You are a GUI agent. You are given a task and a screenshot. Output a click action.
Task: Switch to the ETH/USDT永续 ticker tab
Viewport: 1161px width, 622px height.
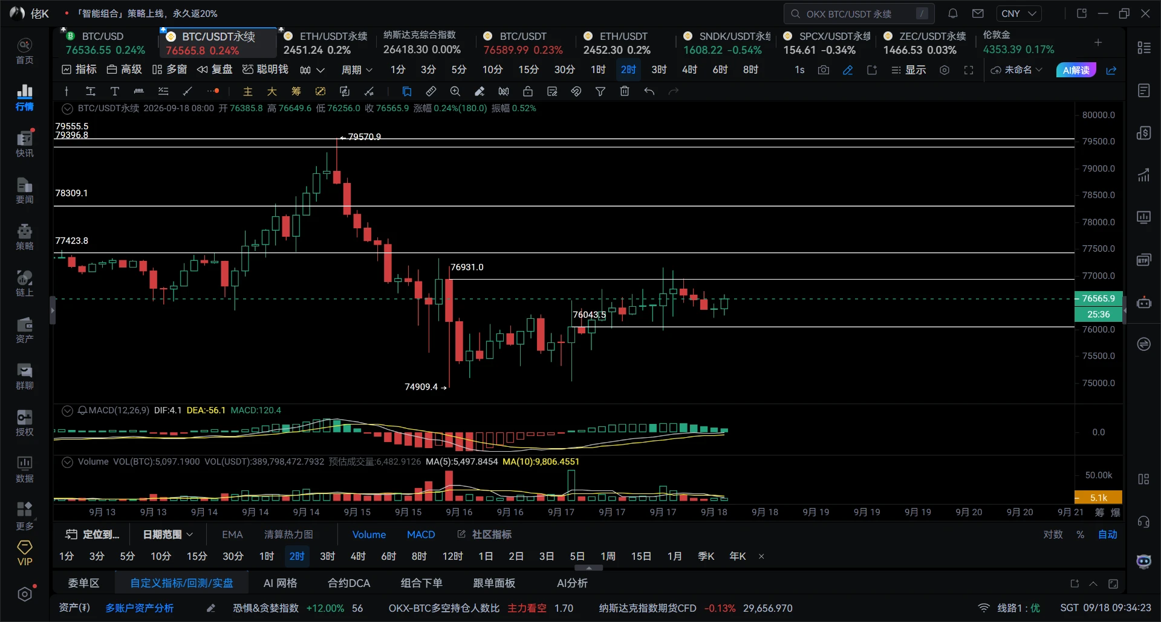(x=327, y=43)
